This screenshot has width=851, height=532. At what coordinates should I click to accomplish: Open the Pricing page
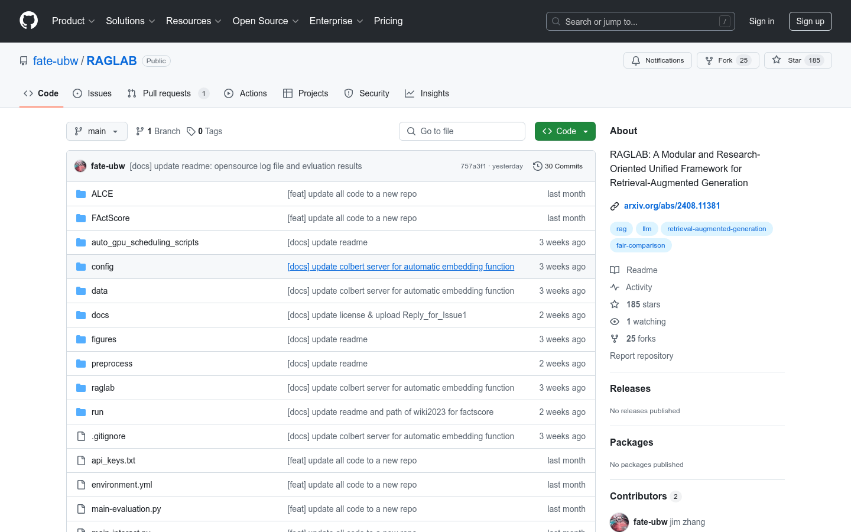(388, 21)
